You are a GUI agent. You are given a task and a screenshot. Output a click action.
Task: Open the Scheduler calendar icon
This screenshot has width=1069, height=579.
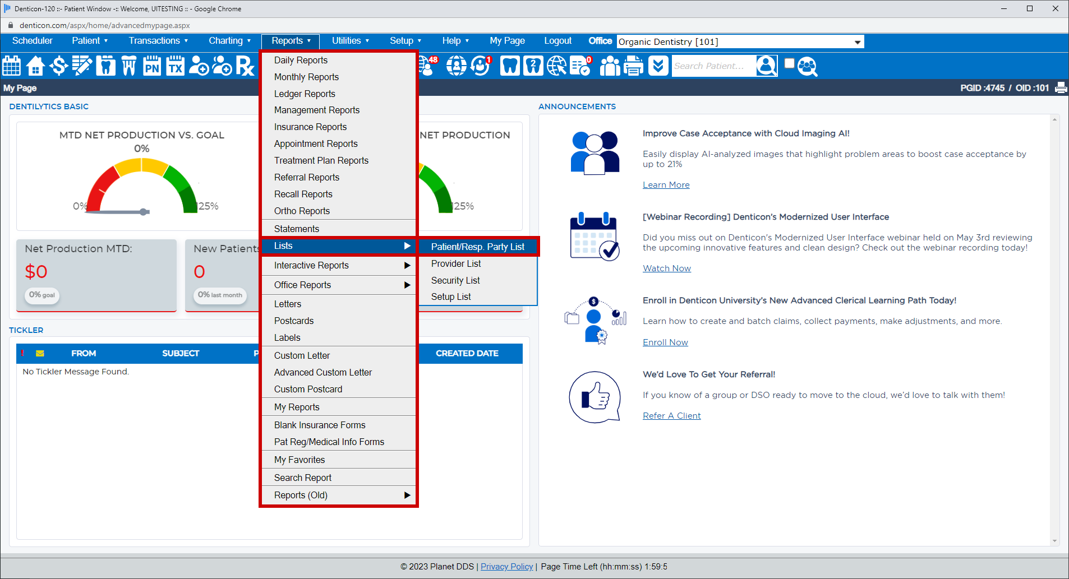click(12, 66)
